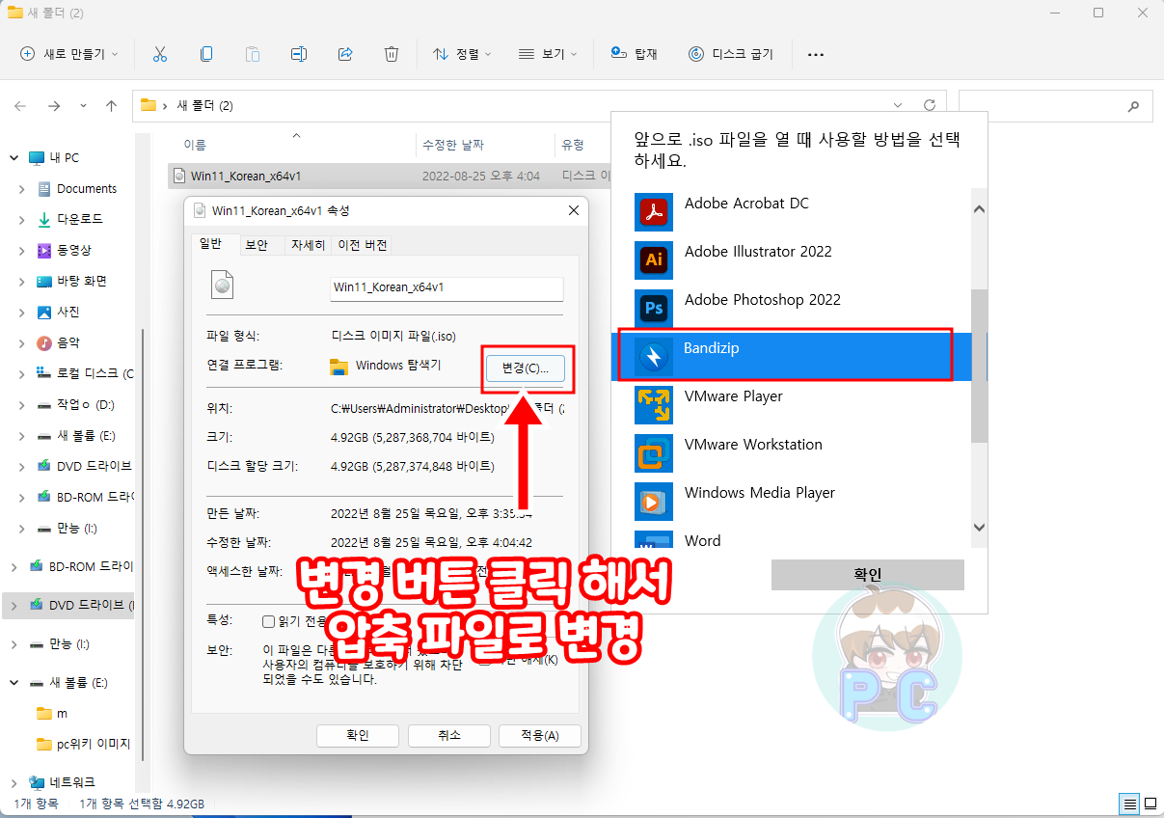This screenshot has height=818, width=1164.
Task: Toggle the 읽기 전용 read-only checkbox
Action: (269, 622)
